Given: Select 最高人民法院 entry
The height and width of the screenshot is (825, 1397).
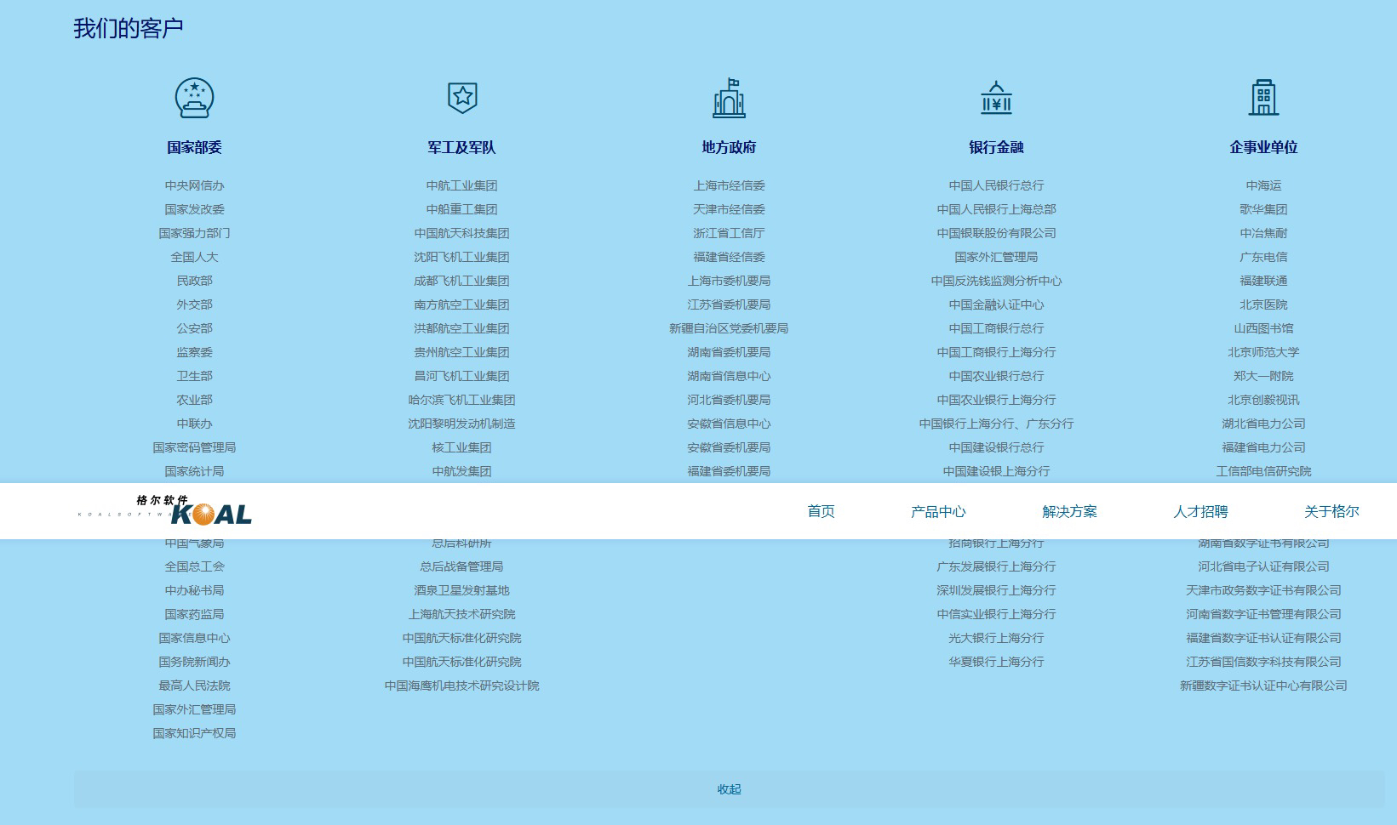Looking at the screenshot, I should pos(194,686).
